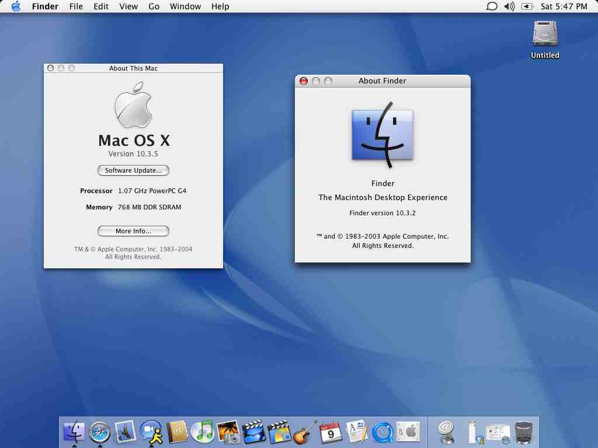598x448 pixels.
Task: Open iCal calendar in the Dock
Action: [x=331, y=432]
